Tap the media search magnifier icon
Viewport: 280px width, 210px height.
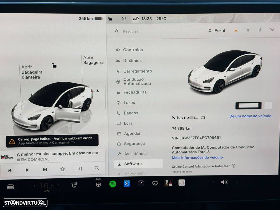(x=97, y=168)
